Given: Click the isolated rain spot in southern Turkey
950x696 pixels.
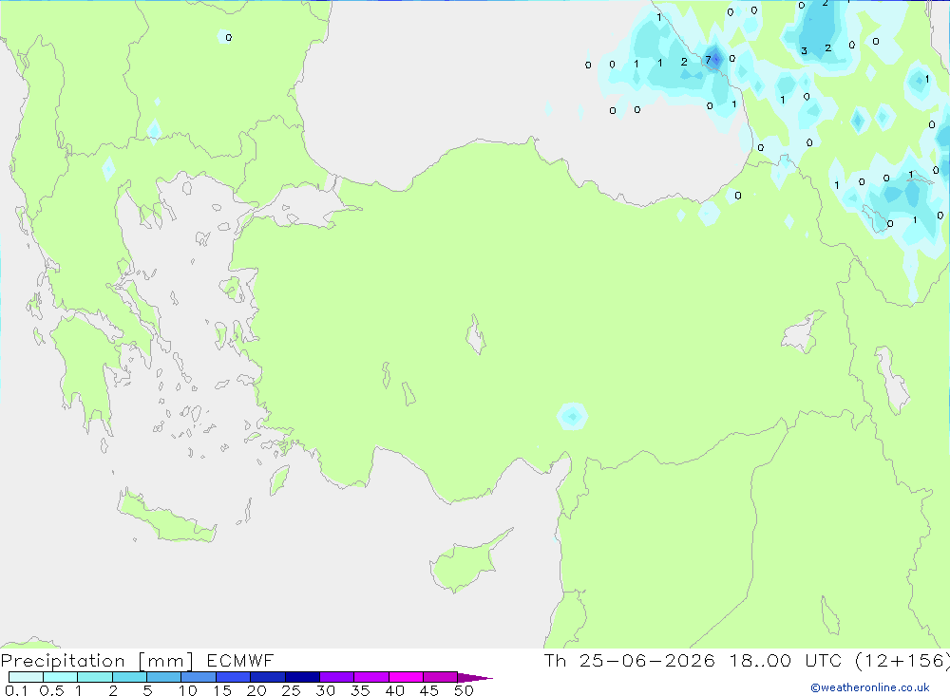Looking at the screenshot, I should [572, 416].
